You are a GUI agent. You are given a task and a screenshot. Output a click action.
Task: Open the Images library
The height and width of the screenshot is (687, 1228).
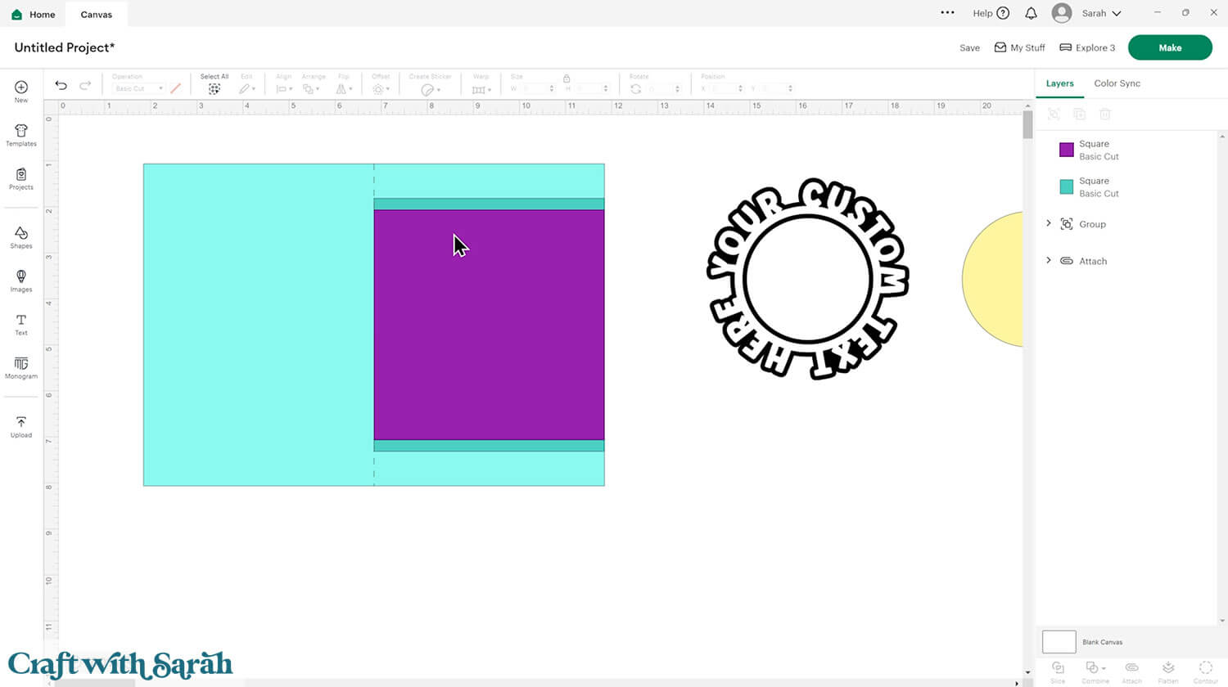(x=21, y=281)
